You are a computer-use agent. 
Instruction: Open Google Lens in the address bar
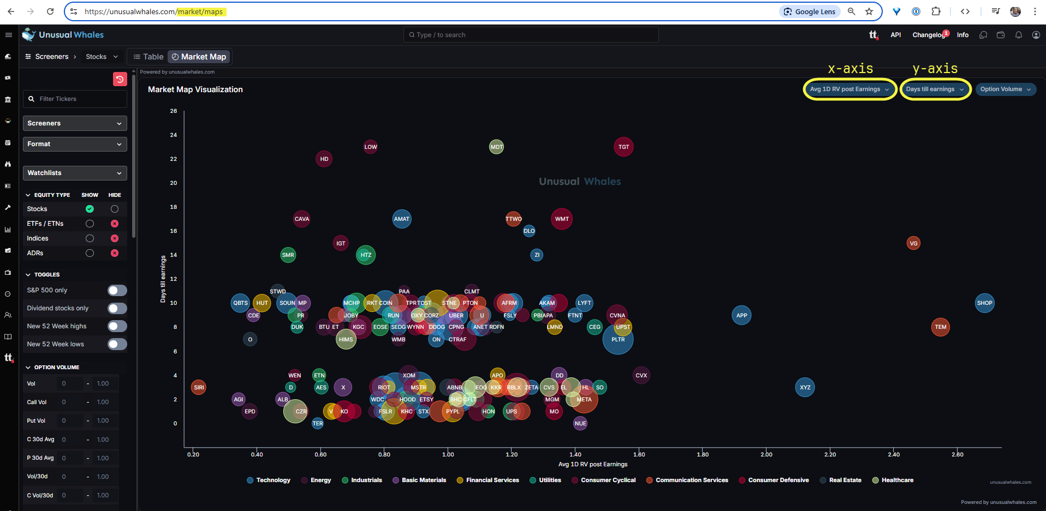810,11
